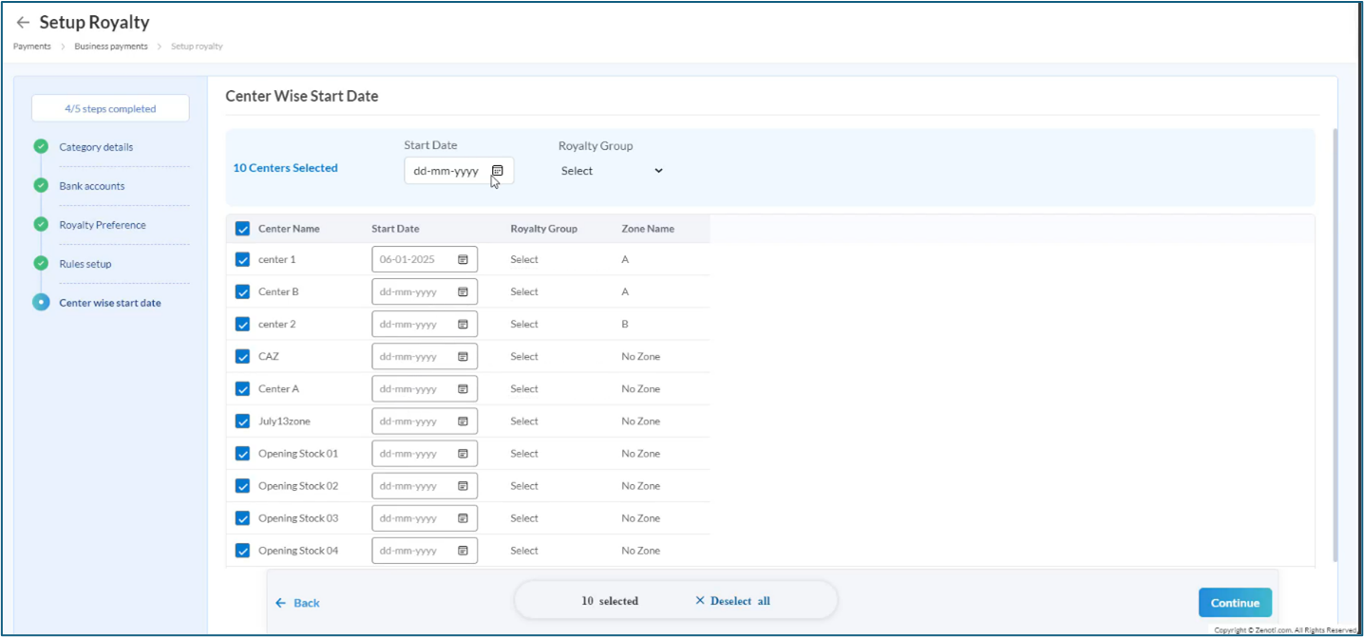Click green checkmark beside Rules setup

pos(41,264)
